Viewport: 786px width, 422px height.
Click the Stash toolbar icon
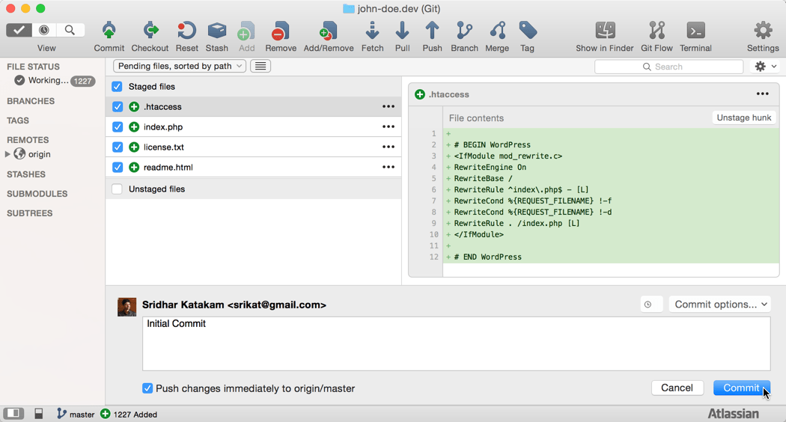[217, 31]
